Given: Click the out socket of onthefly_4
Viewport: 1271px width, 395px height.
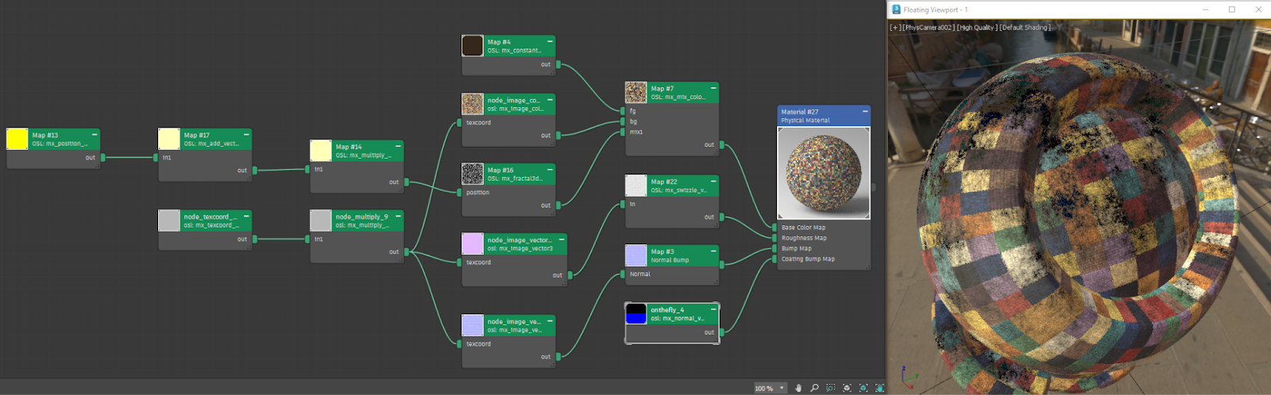Looking at the screenshot, I should [722, 332].
